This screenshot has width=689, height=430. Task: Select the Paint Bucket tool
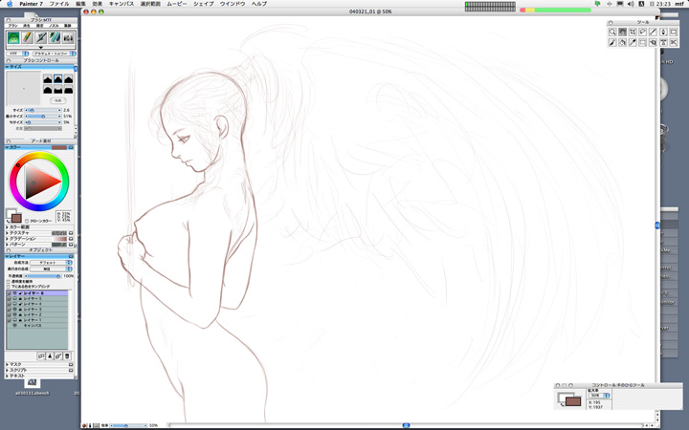(x=623, y=43)
